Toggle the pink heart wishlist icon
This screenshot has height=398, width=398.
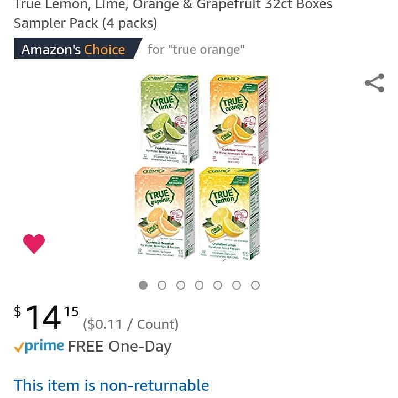[x=34, y=244]
